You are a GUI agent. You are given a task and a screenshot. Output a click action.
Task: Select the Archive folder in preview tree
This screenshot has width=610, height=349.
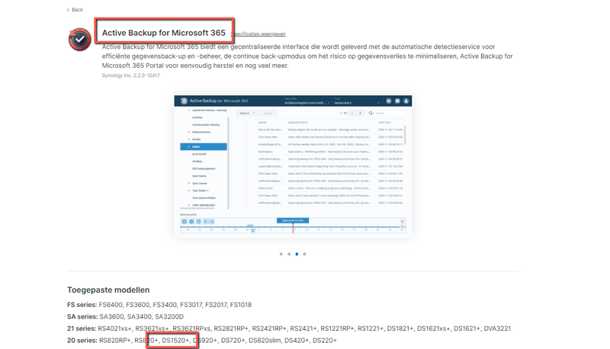pyautogui.click(x=197, y=117)
